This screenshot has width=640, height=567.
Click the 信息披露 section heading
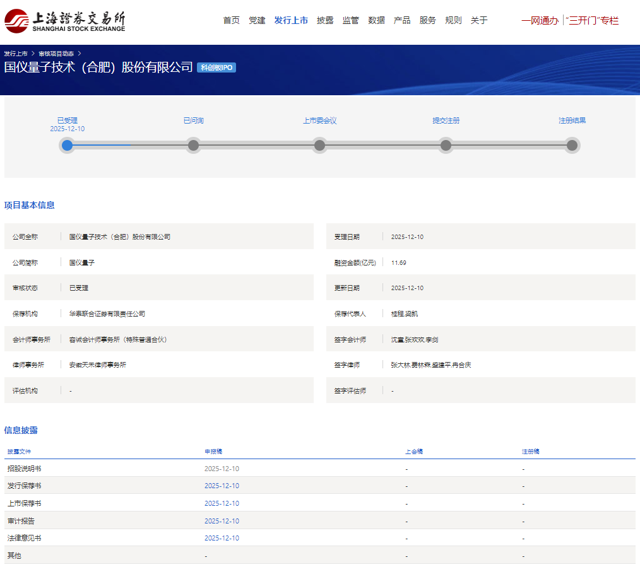tap(21, 430)
